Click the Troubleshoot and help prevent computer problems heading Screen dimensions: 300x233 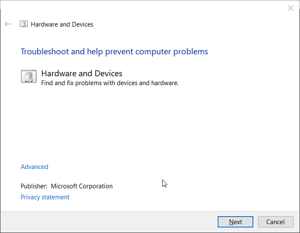114,51
